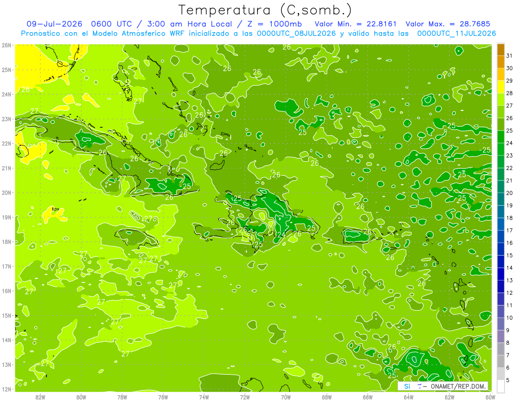521x403 pixels.
Task: Click the "78W" longitude axis label
Action: 122,397
